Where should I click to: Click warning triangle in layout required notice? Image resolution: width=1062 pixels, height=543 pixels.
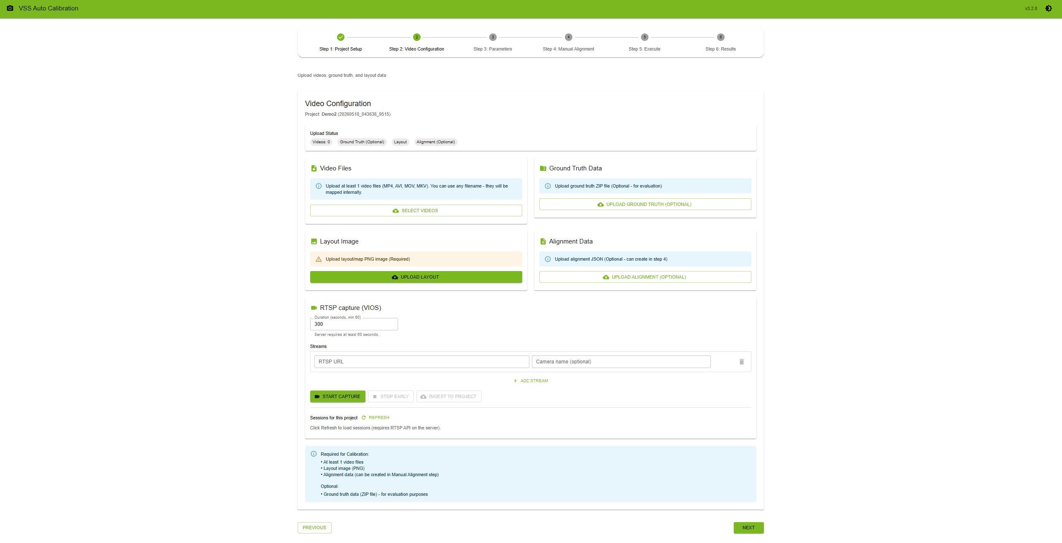coord(319,259)
